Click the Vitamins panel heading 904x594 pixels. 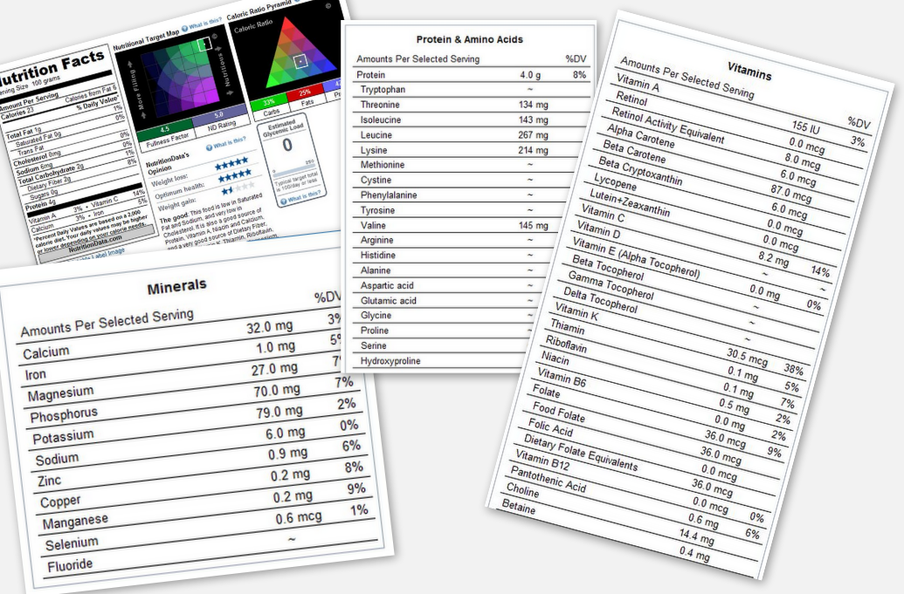(x=749, y=71)
